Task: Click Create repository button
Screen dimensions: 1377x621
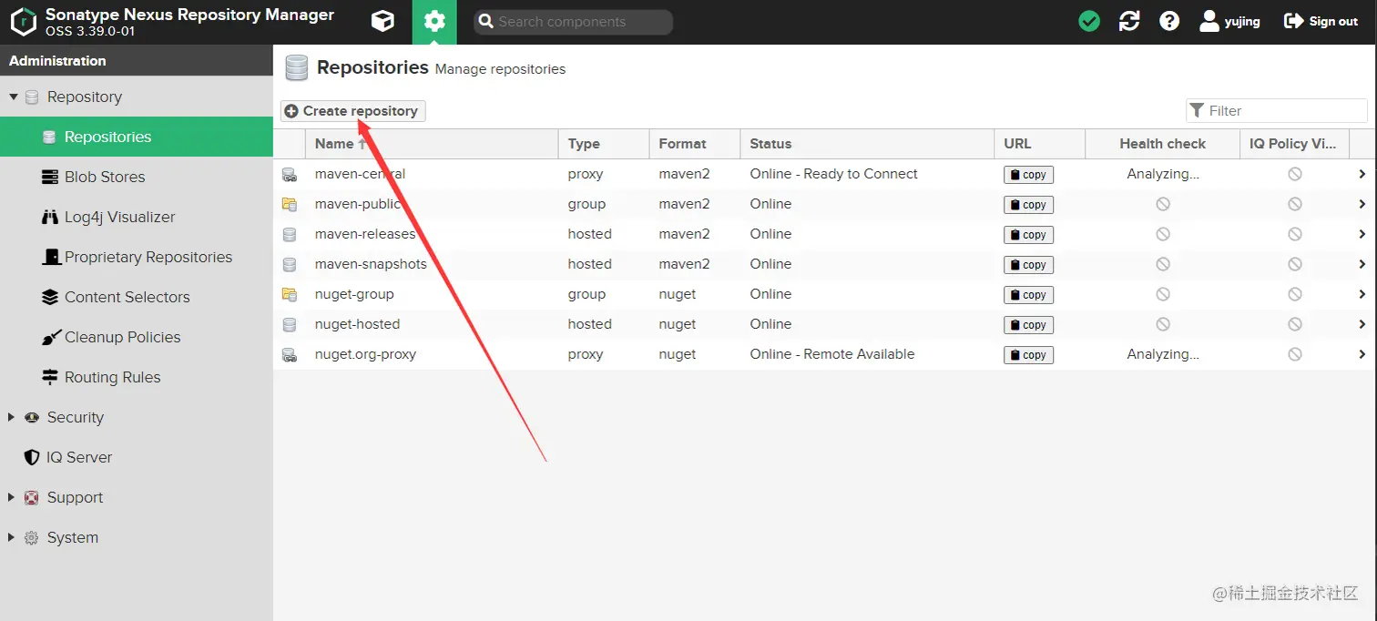Action: coord(352,111)
